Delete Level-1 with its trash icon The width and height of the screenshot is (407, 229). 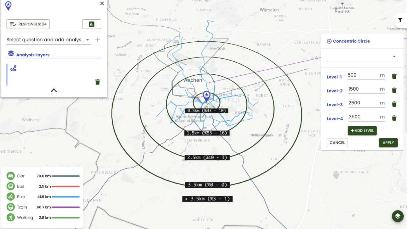[x=394, y=76]
